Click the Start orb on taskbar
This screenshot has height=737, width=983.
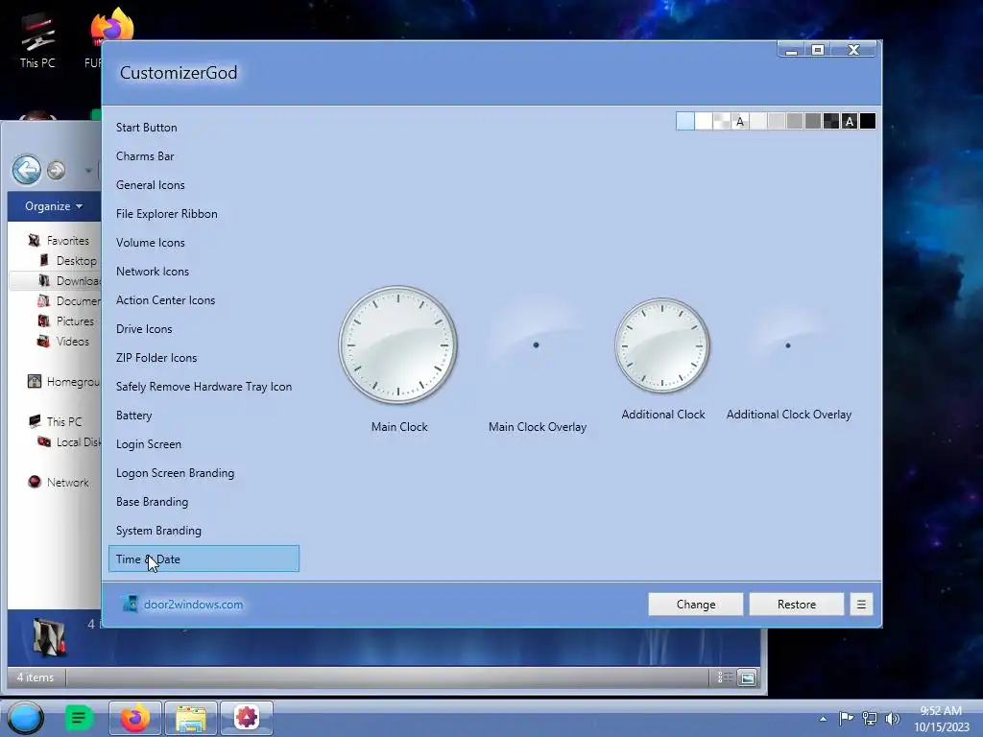(25, 718)
